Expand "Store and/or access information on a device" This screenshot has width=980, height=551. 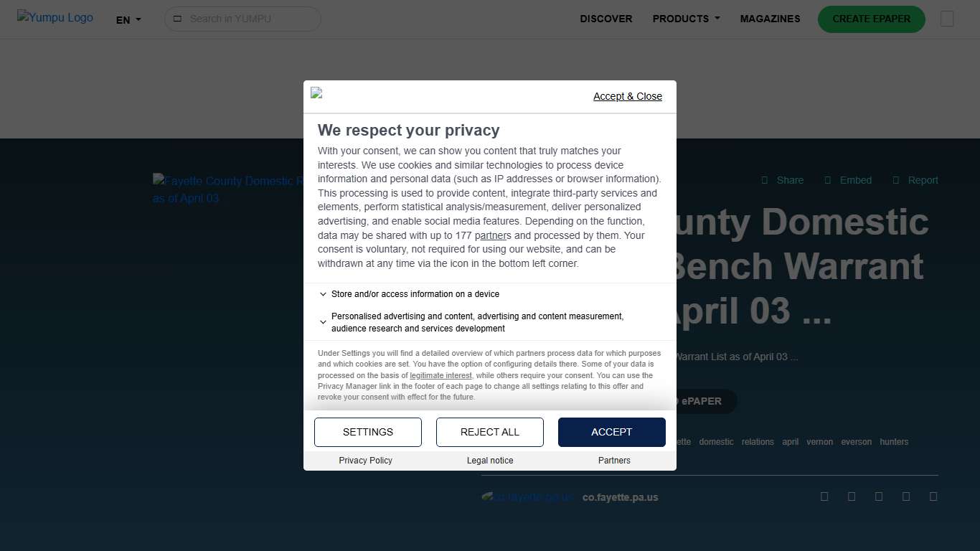[409, 294]
